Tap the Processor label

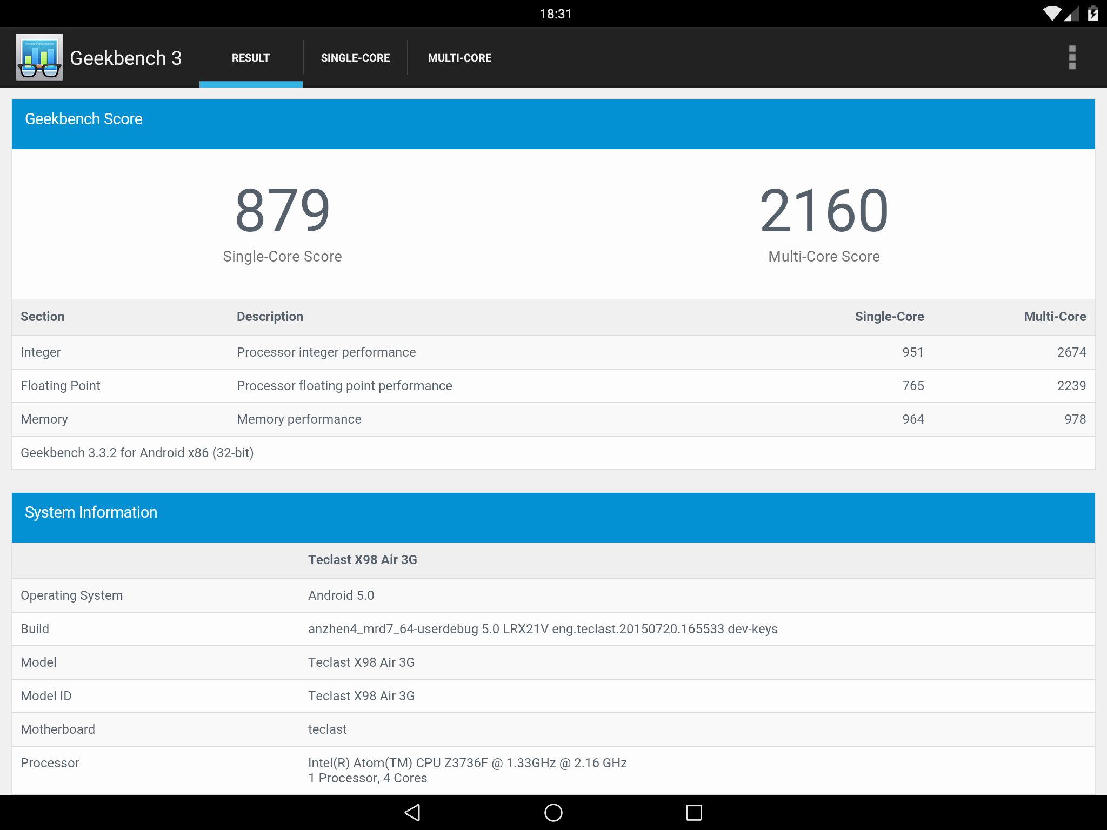(x=50, y=763)
